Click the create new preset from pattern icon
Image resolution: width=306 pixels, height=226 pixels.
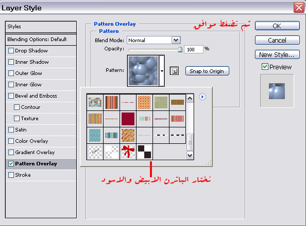point(174,71)
